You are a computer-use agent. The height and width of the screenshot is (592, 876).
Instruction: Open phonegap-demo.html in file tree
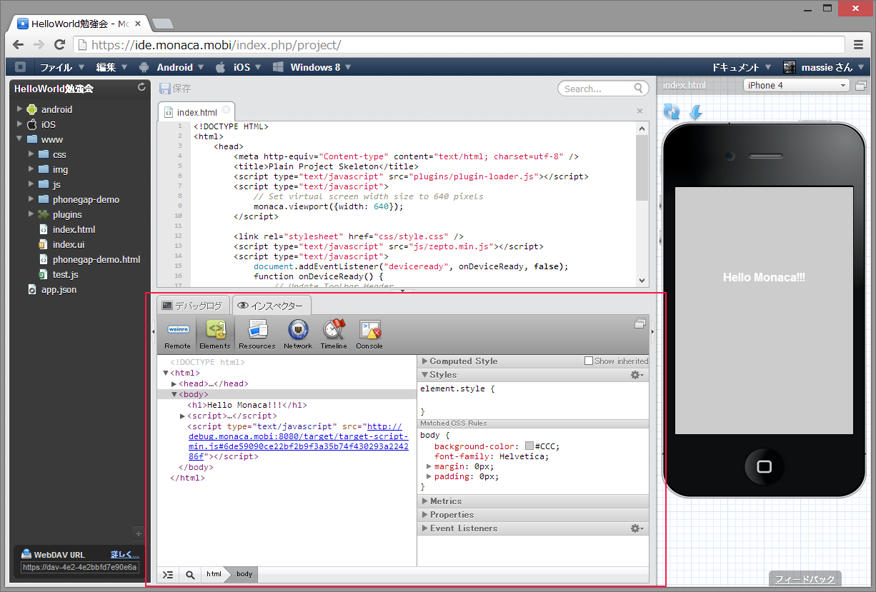coord(96,259)
